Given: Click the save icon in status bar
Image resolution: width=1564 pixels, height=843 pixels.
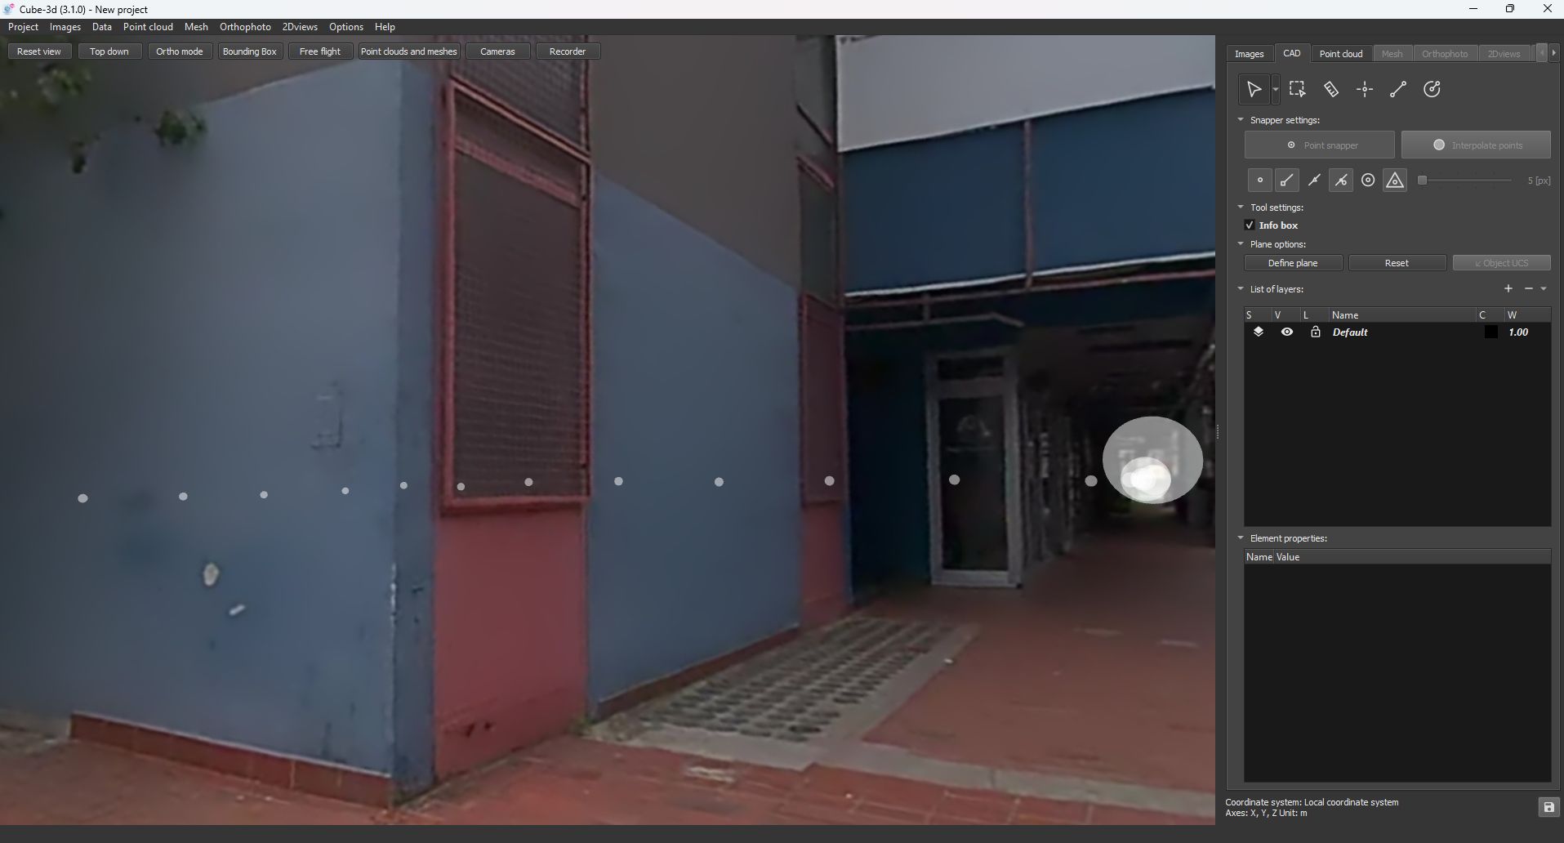Looking at the screenshot, I should 1548,807.
